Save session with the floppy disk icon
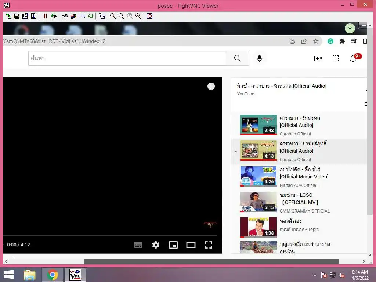376x282 pixels. point(17,16)
